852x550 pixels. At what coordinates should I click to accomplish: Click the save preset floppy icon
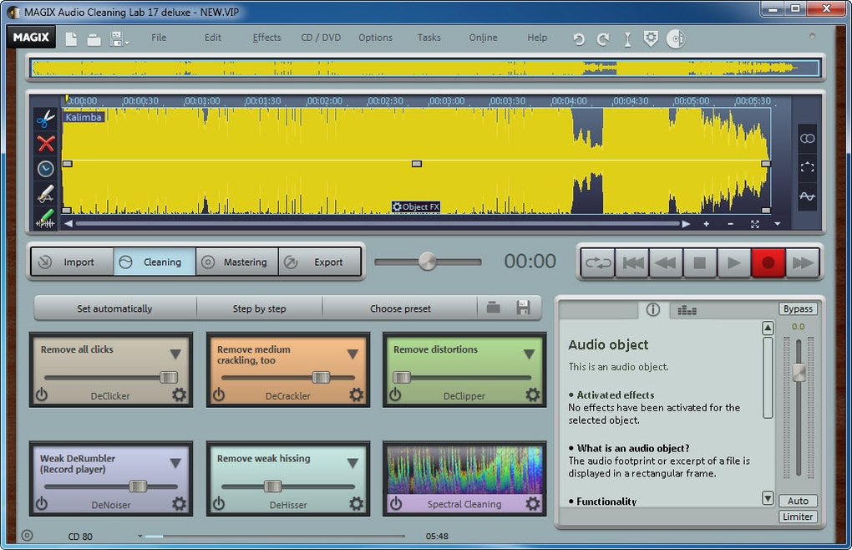click(524, 308)
